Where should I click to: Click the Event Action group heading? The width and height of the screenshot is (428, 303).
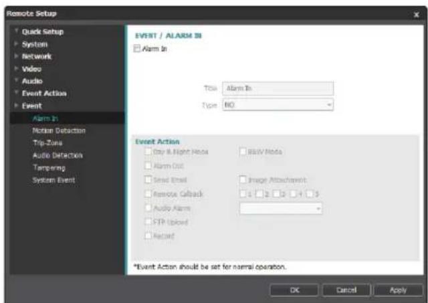pyautogui.click(x=158, y=142)
